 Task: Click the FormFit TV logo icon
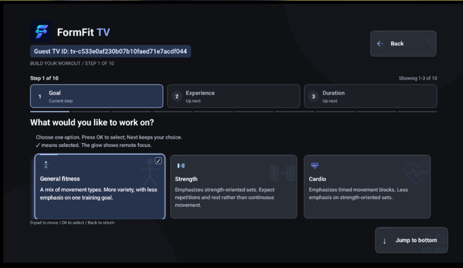(x=41, y=32)
